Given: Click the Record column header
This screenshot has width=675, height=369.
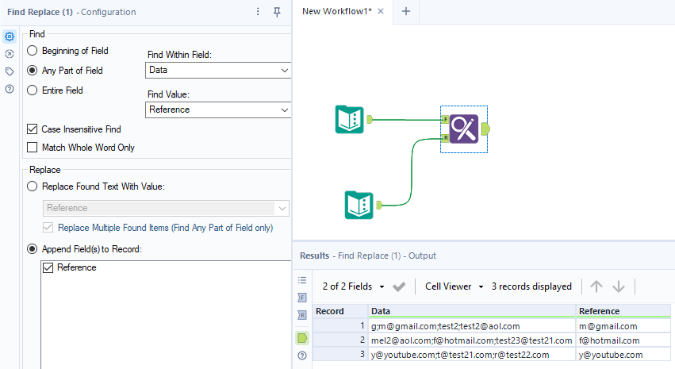Looking at the screenshot, I should pyautogui.click(x=340, y=311).
